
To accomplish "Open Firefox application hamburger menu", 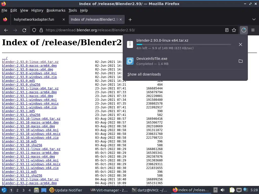I will [253, 30].
